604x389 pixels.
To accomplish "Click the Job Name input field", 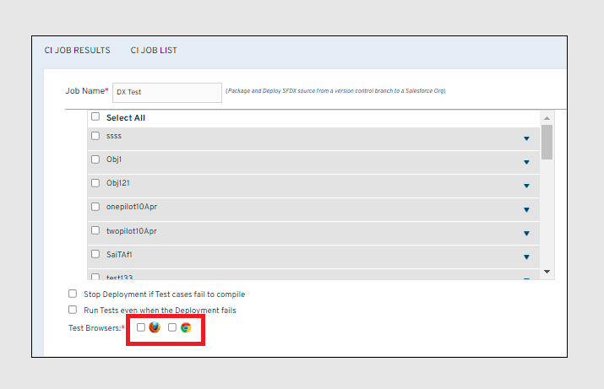I will (166, 91).
